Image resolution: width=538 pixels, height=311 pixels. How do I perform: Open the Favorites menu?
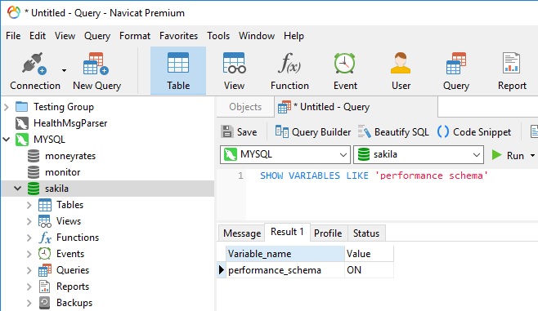pos(178,36)
